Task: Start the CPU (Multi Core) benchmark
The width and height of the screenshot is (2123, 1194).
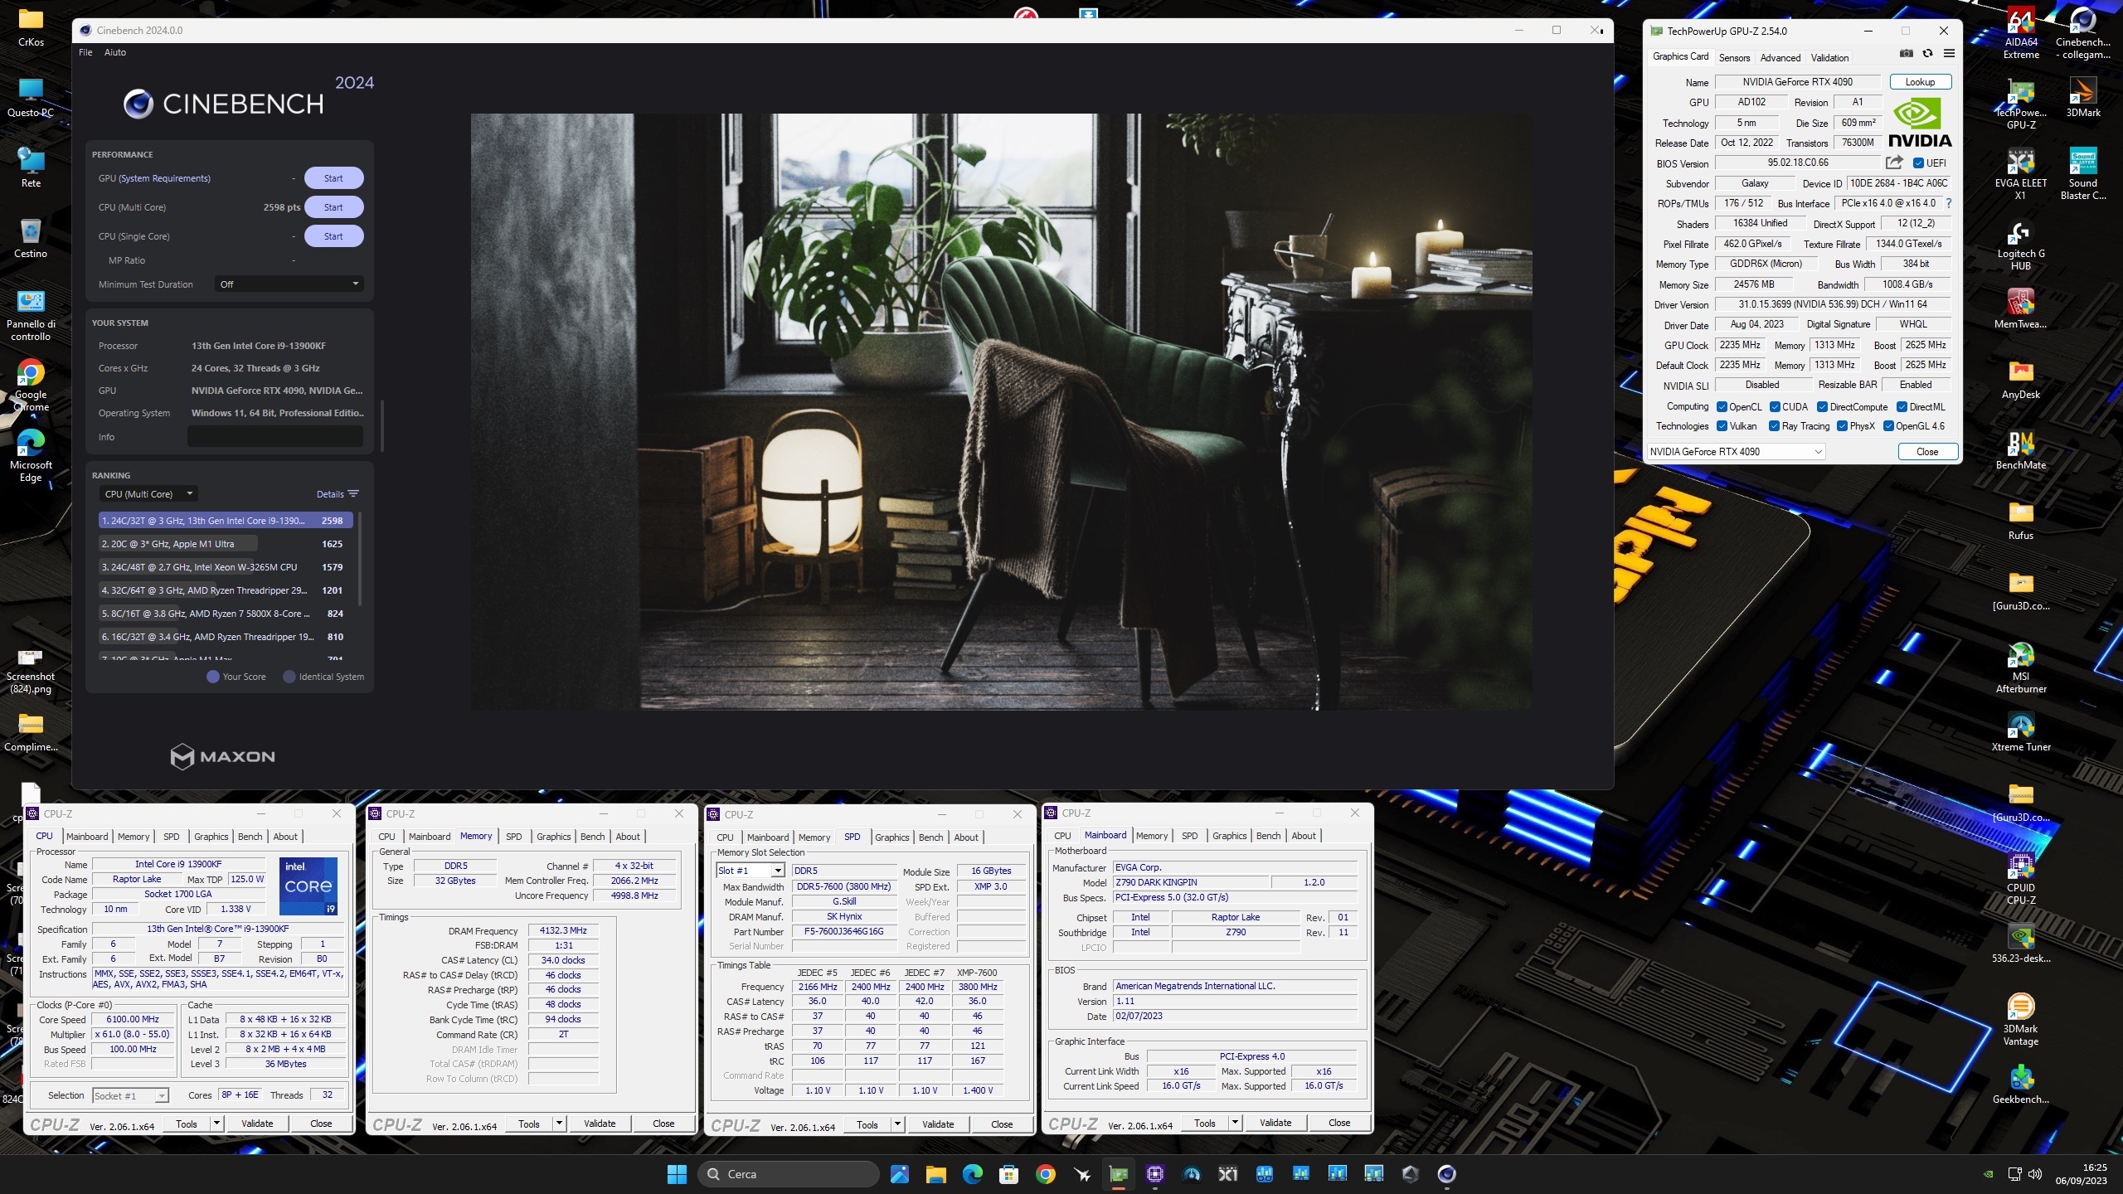Action: (333, 207)
